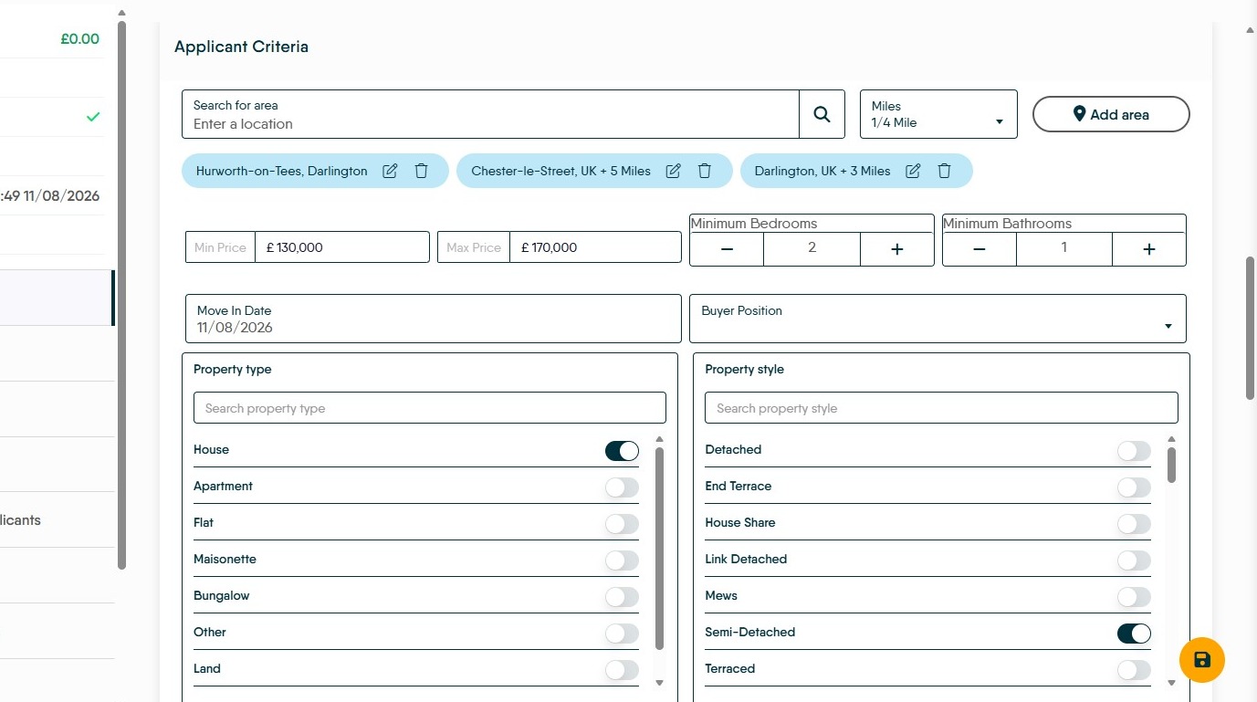Click the left sidebar panel scrollbar
Viewport: 1257px width, 702px height.
pyautogui.click(x=121, y=295)
